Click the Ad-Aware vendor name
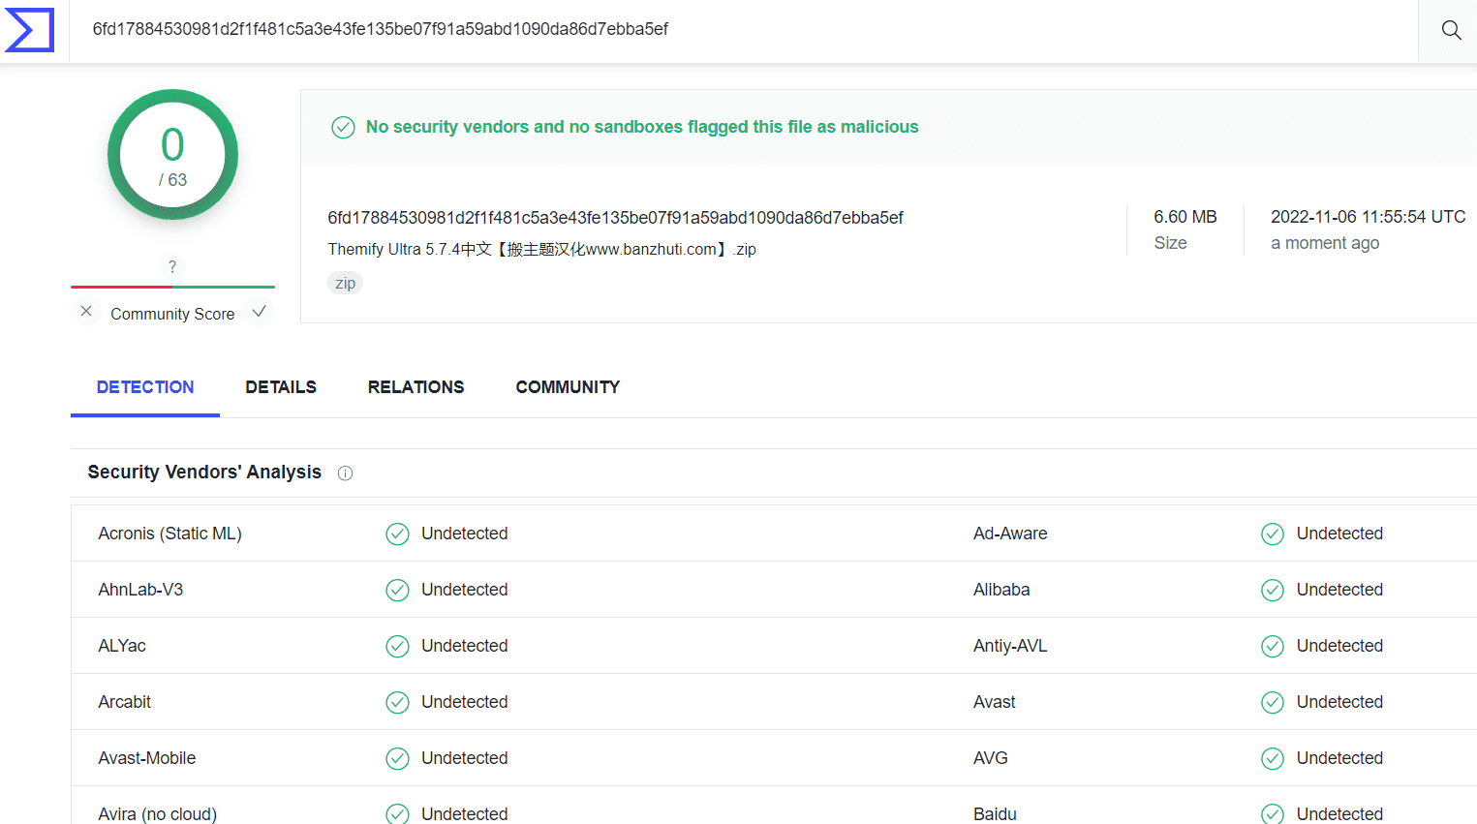Viewport: 1477px width, 824px height. point(1010,534)
